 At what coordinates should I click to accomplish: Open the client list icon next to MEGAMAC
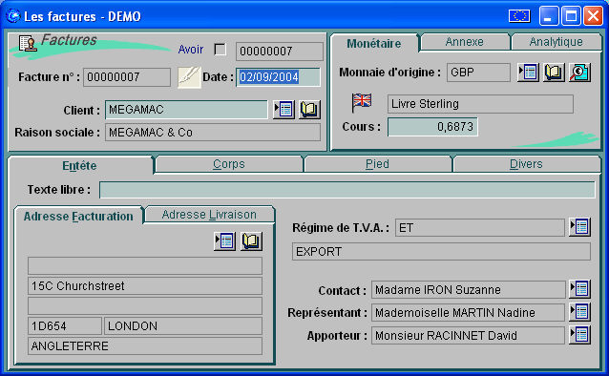point(283,110)
